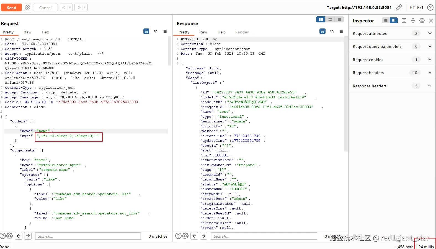Toggle show non-printable chars in Request panel
436x249 pixels.
(x=156, y=31)
